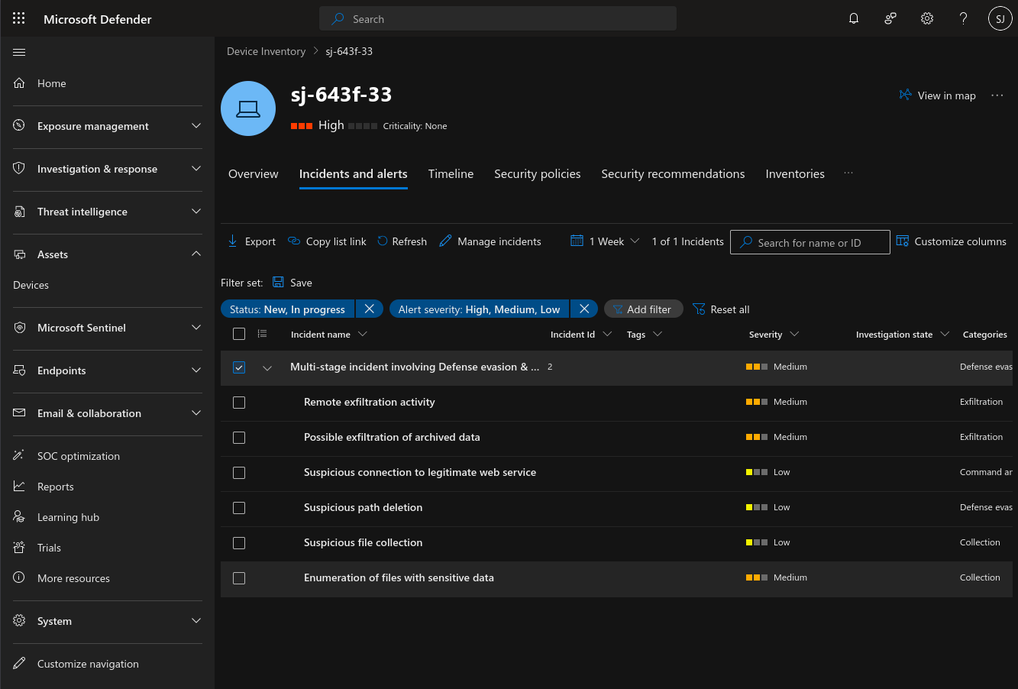This screenshot has width=1018, height=689.
Task: Click View in map icon
Action: point(905,95)
